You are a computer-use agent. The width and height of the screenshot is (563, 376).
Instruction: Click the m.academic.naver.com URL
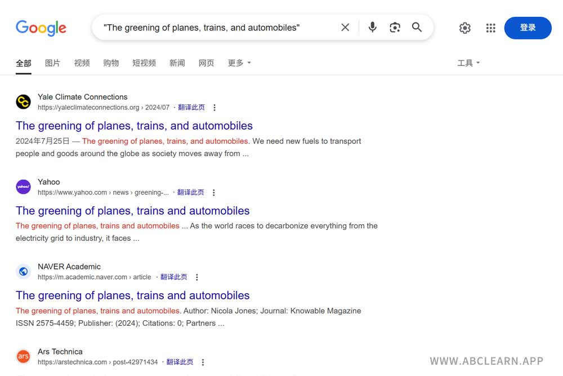point(95,277)
